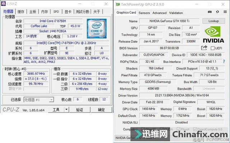230x143 pixels.
Task: Click the NVIDIA SLI Disabled value
Action: [x=182, y=122]
